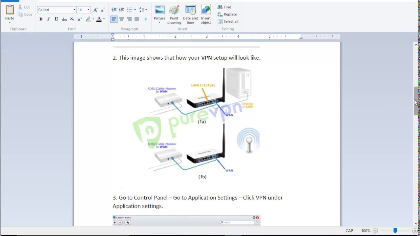Viewport: 420px width, 236px height.
Task: Click the text color A icon
Action: [x=99, y=19]
